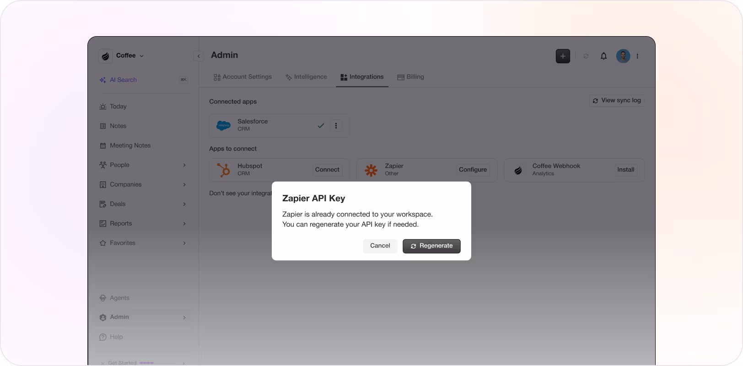Image resolution: width=743 pixels, height=366 pixels.
Task: Click the Favorites star icon
Action: (x=103, y=243)
